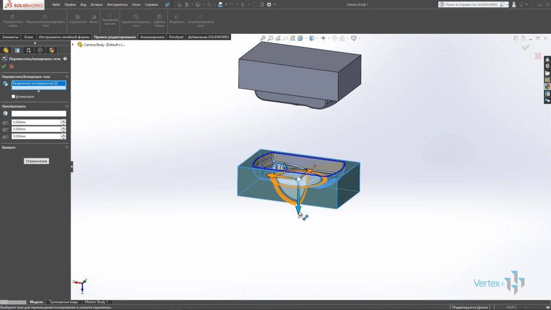Image resolution: width=551 pixels, height=310 pixels.
Task: Open Appearances color ball icon in task pane
Action: (547, 87)
